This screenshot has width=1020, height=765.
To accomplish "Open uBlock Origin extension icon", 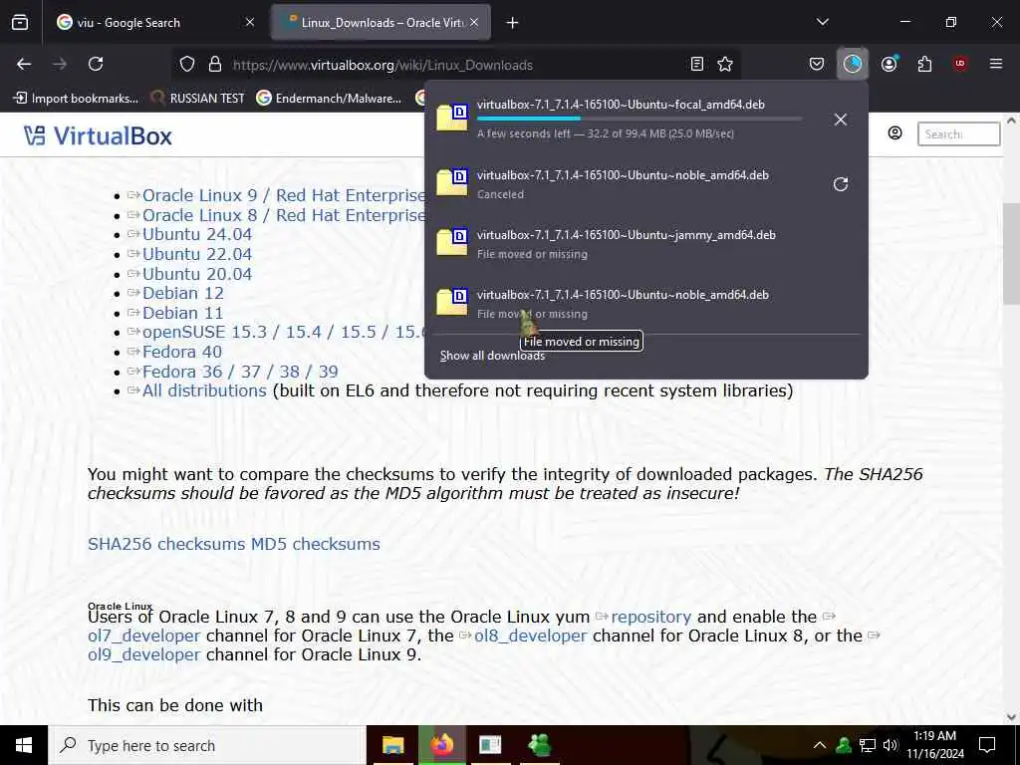I will tap(960, 64).
